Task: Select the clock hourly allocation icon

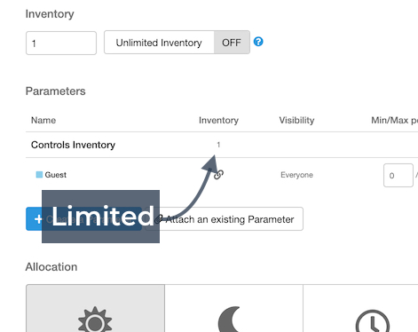Action: [373, 321]
